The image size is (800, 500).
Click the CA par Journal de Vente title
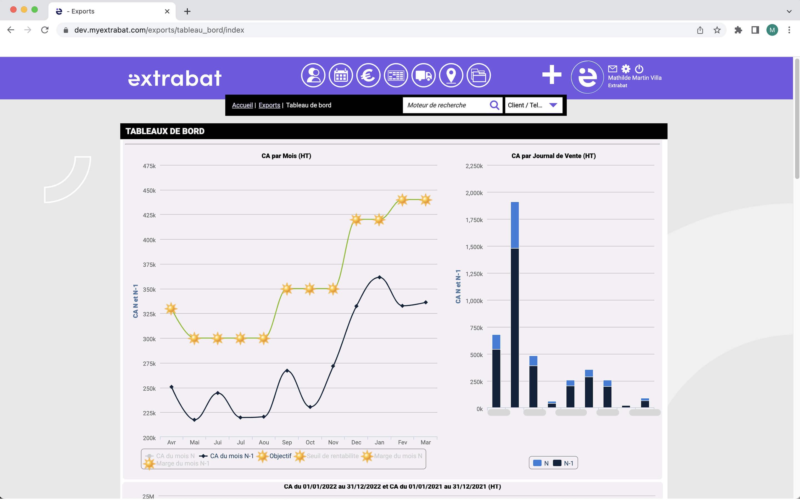click(553, 156)
